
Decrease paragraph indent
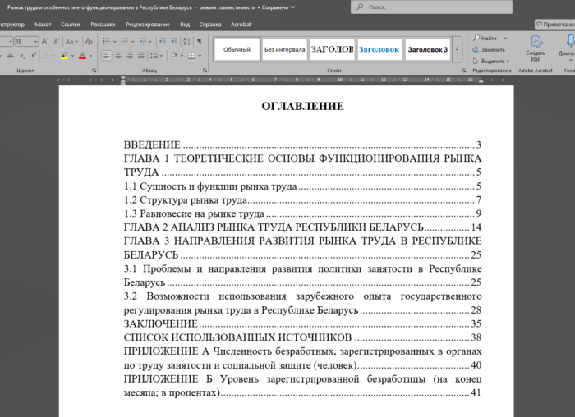pyautogui.click(x=163, y=41)
